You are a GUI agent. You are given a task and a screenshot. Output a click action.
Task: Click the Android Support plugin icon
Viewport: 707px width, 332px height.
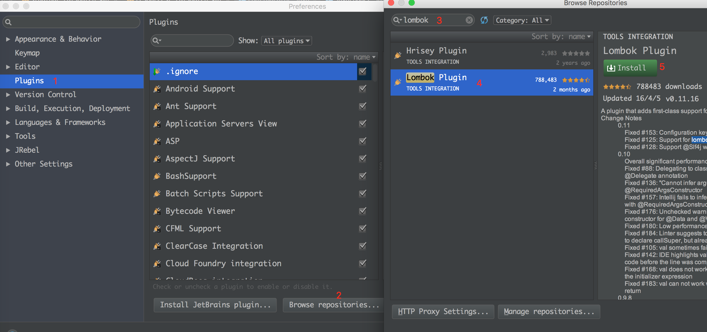tap(157, 89)
